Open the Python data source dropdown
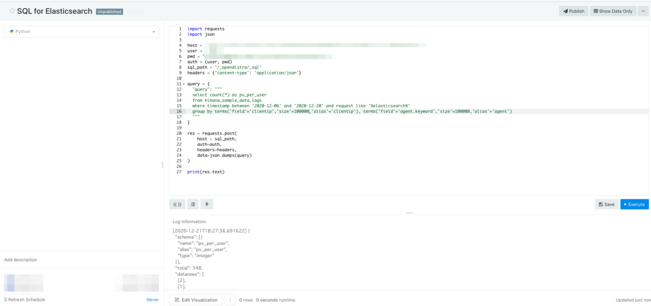 coord(81,31)
